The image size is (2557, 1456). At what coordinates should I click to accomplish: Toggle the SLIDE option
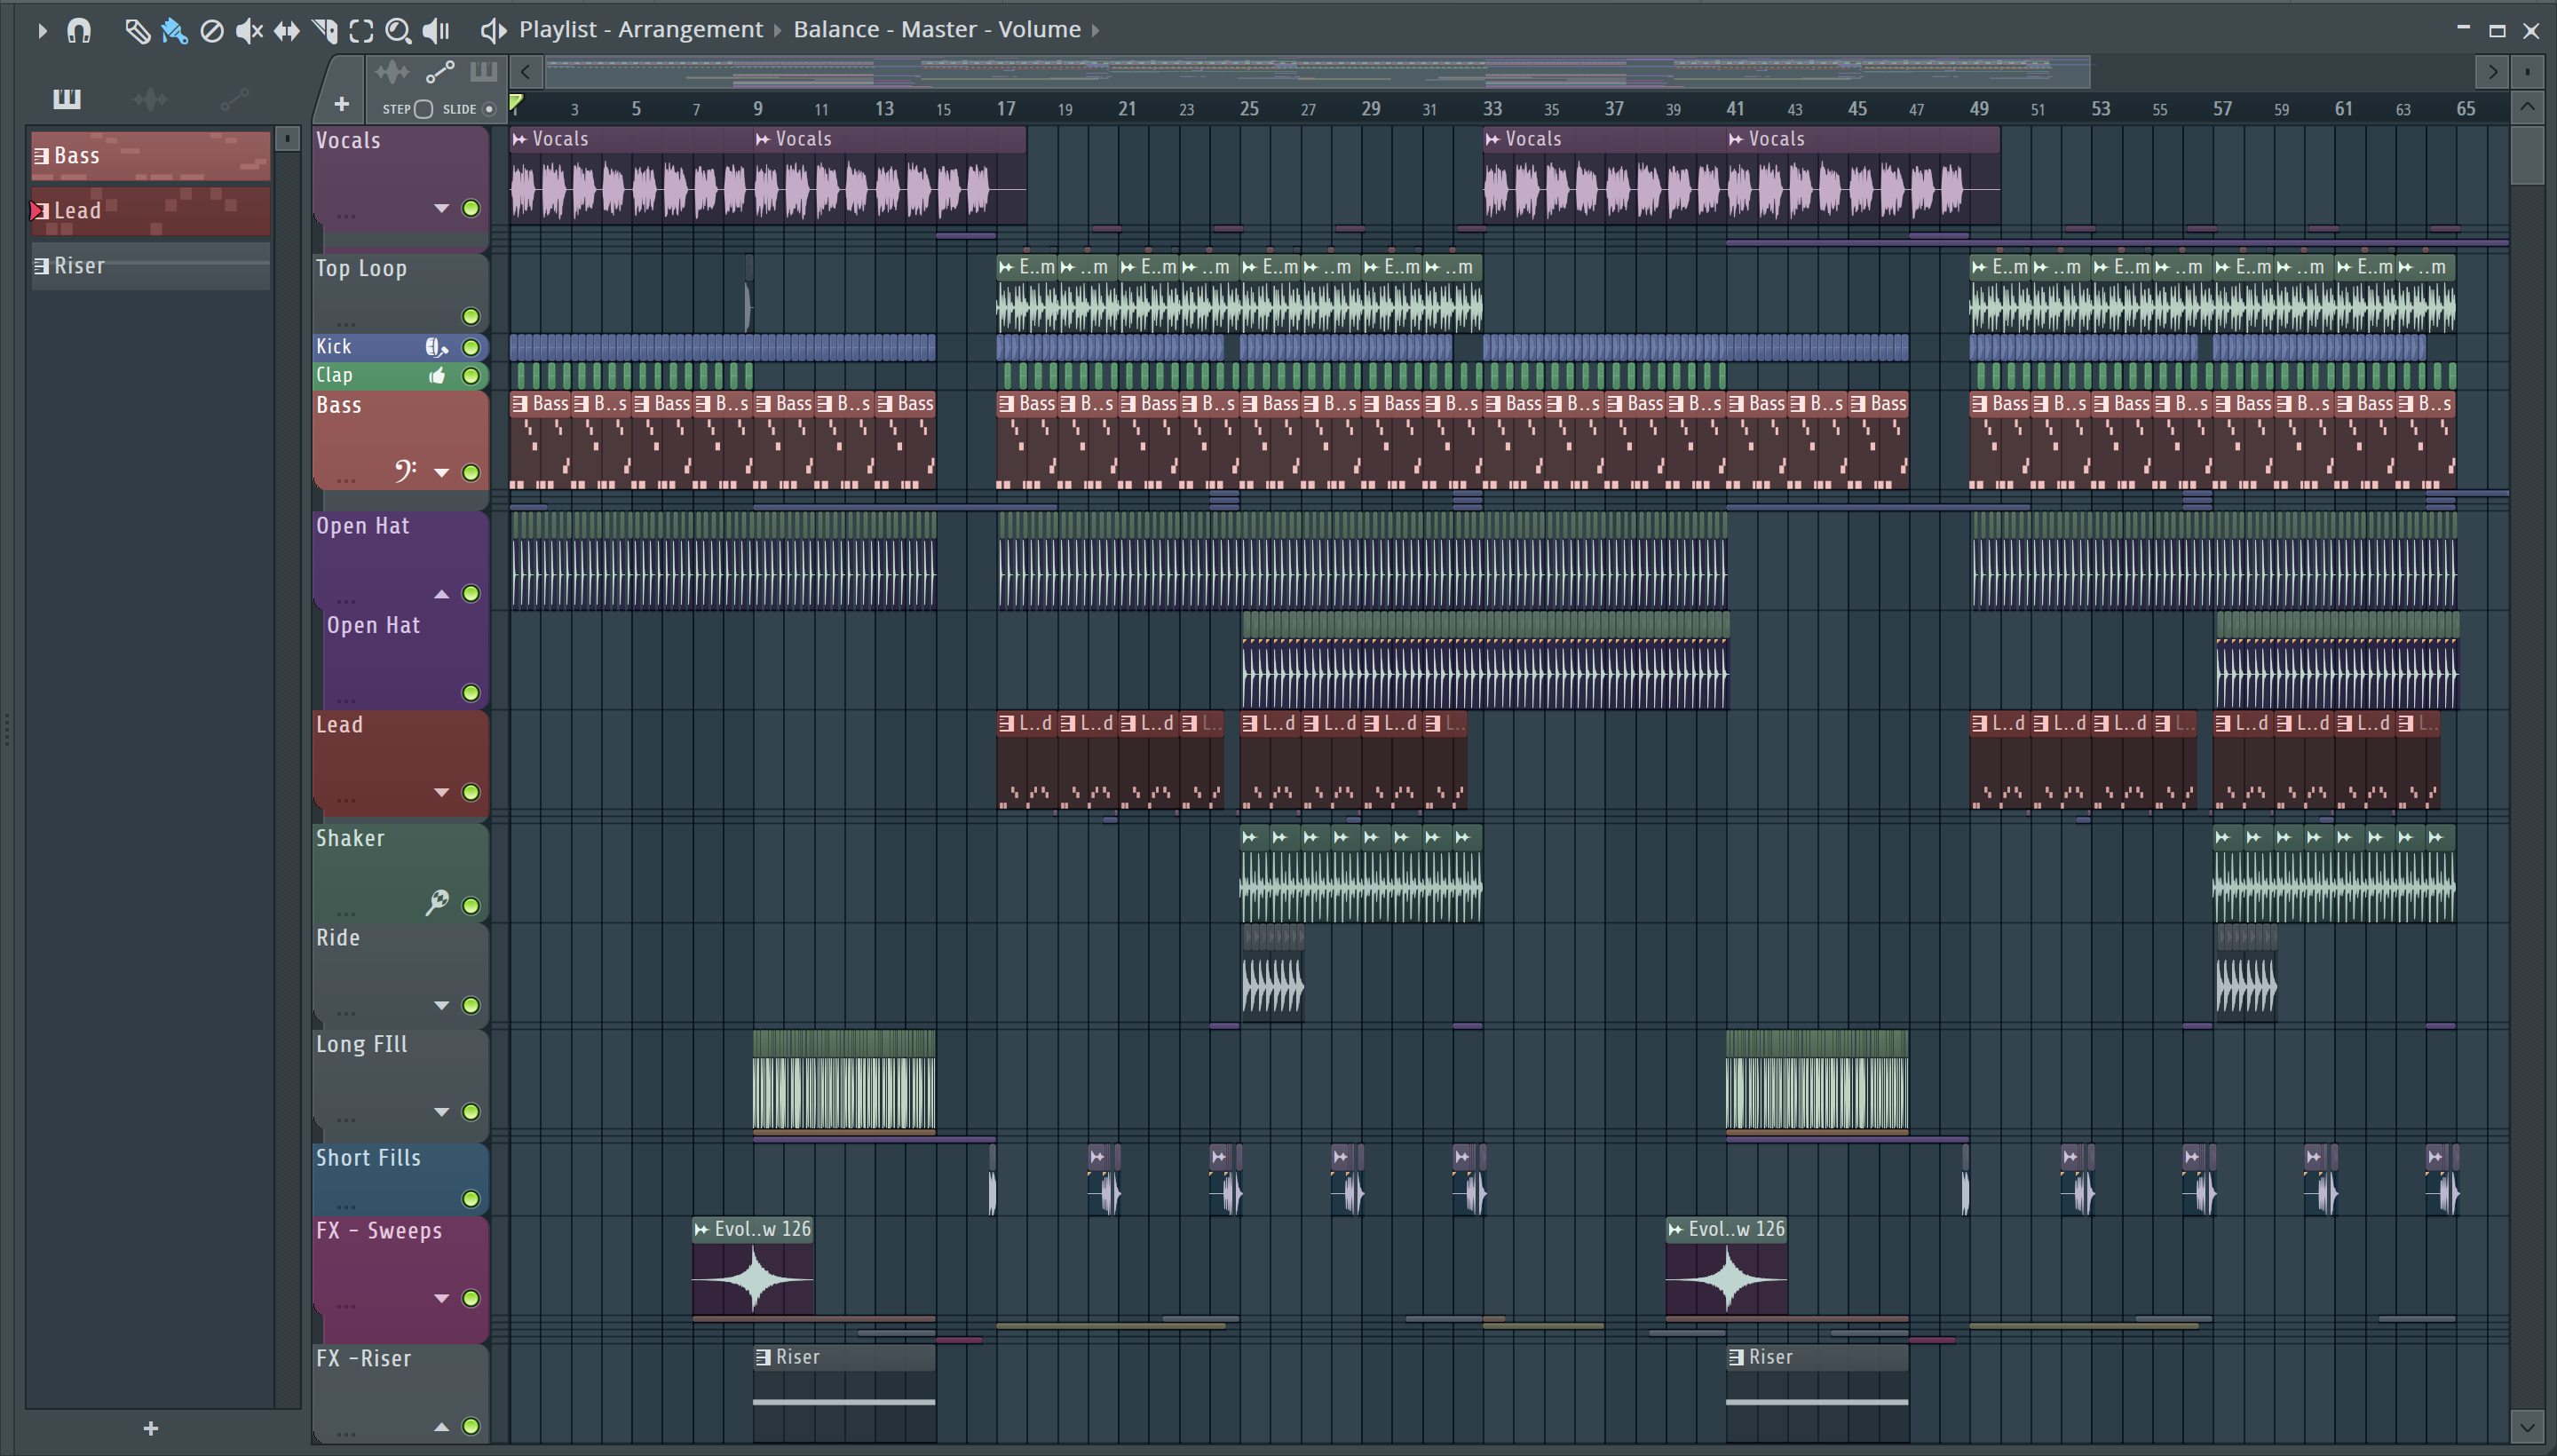click(489, 109)
